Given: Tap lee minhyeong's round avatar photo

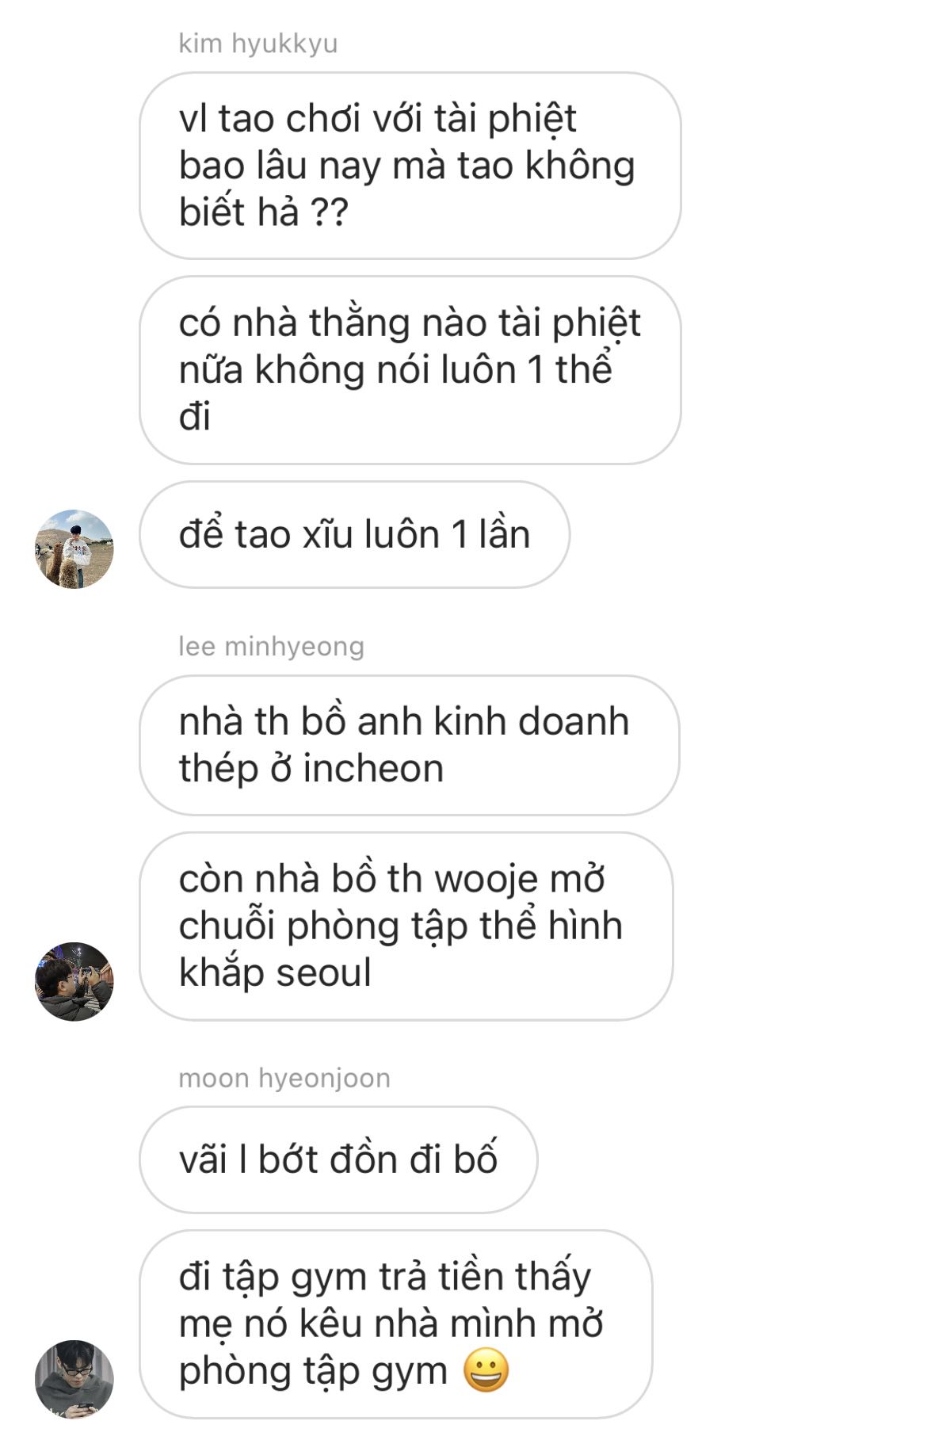Looking at the screenshot, I should (x=74, y=982).
